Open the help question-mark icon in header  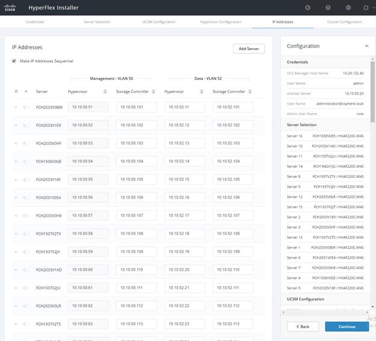point(328,8)
